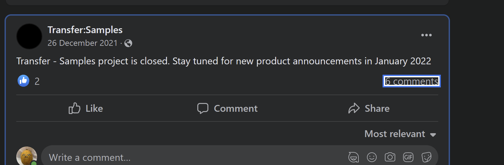Click the globe public audience icon
Screen dimensions: 504x165
128,43
